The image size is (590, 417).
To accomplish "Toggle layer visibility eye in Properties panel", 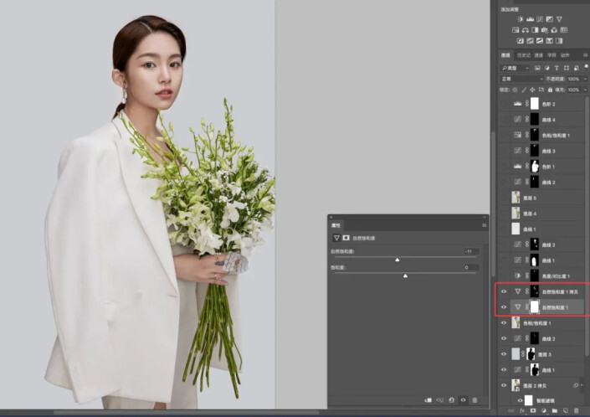I will 463,400.
